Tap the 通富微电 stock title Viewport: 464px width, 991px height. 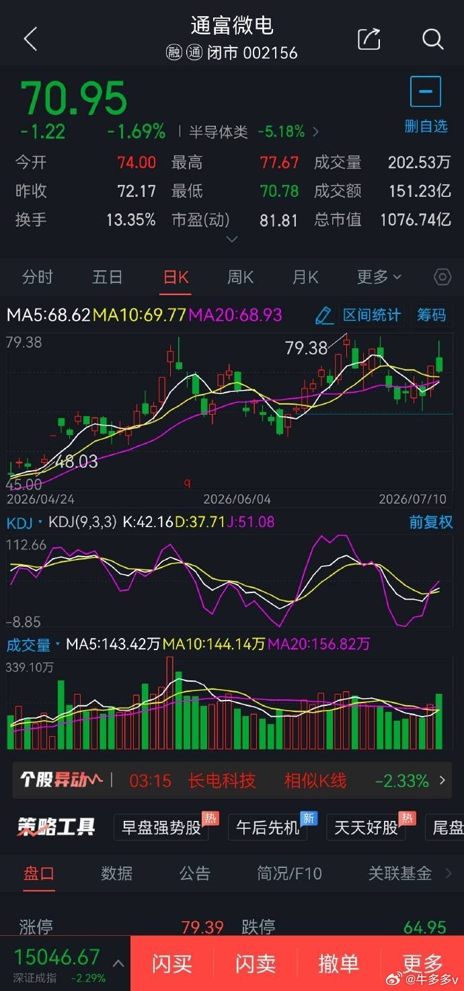[x=232, y=26]
